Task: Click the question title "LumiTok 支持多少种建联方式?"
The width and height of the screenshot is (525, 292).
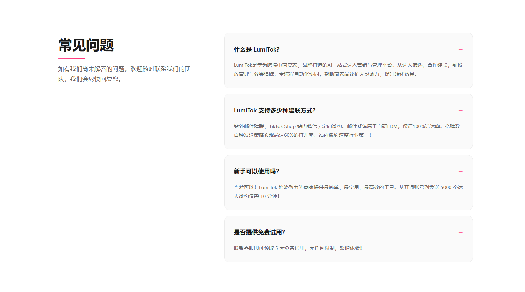Action: [275, 110]
